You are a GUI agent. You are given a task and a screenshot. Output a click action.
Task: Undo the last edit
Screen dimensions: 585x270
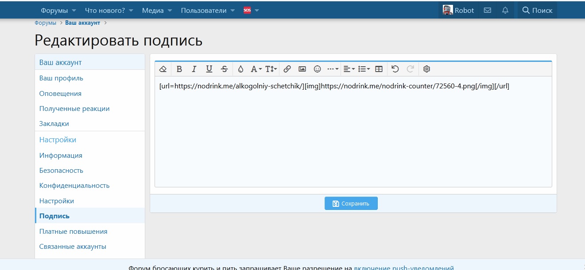(x=395, y=69)
